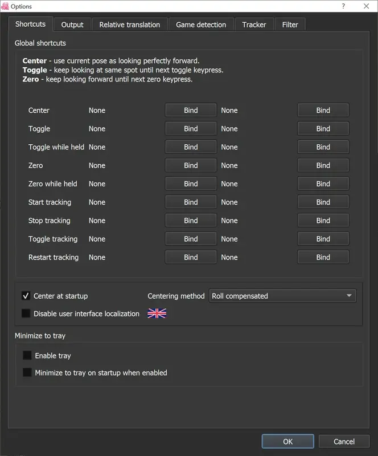
Task: Enable Disable user interface localization
Action: [25, 313]
